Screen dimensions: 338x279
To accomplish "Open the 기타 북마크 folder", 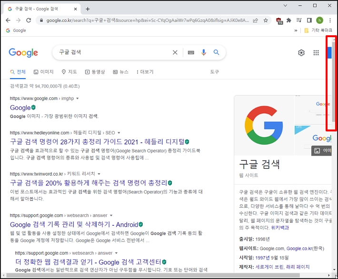I will (x=318, y=30).
